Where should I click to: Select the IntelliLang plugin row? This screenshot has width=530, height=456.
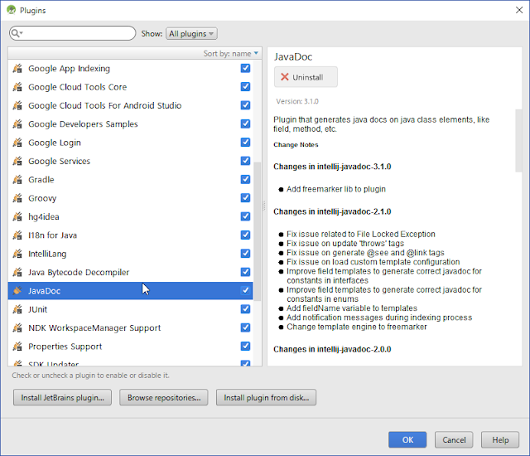tap(130, 254)
